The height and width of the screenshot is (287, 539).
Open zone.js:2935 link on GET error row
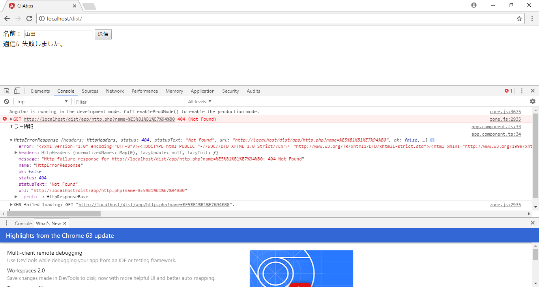pos(505,119)
